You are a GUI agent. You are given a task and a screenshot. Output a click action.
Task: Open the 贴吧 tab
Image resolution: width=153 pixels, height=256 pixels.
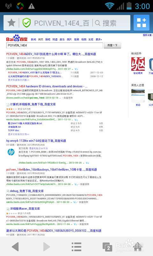click(x=48, y=39)
